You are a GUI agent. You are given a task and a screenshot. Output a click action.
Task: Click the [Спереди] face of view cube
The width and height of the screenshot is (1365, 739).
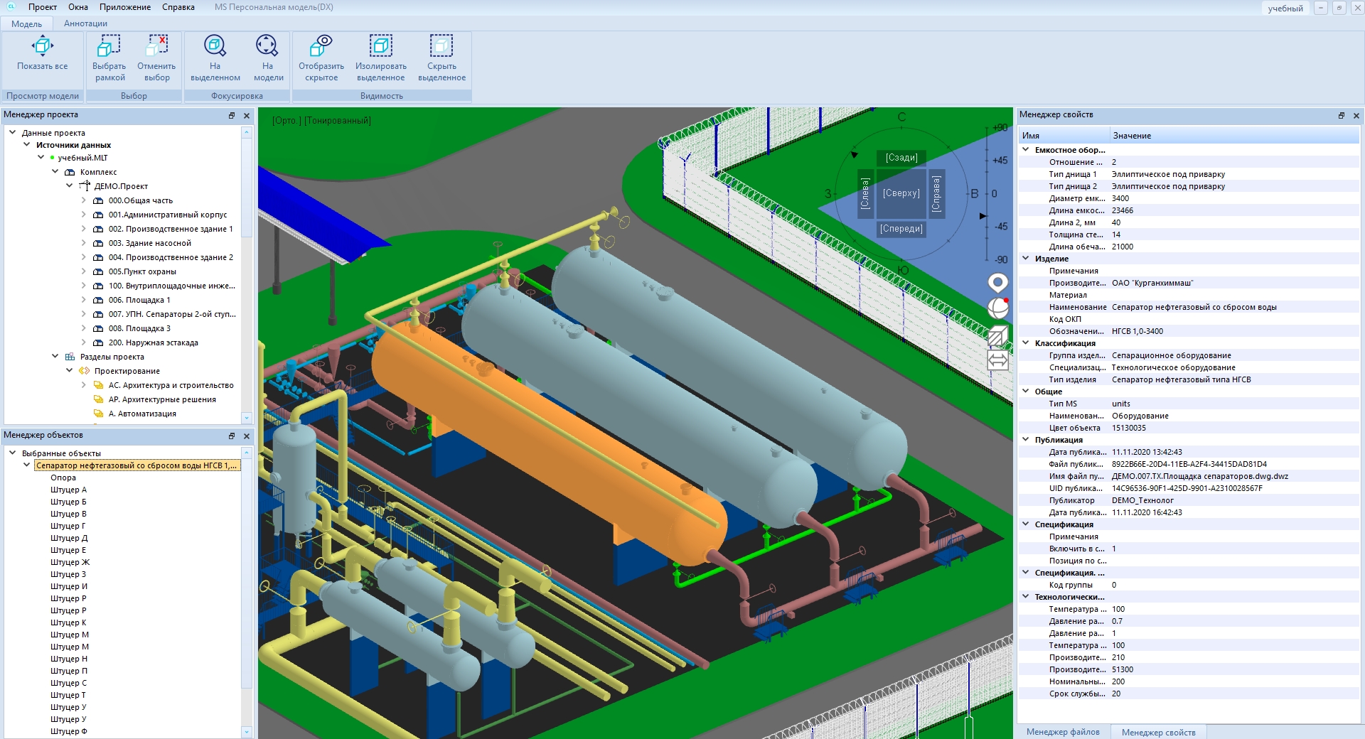point(901,229)
